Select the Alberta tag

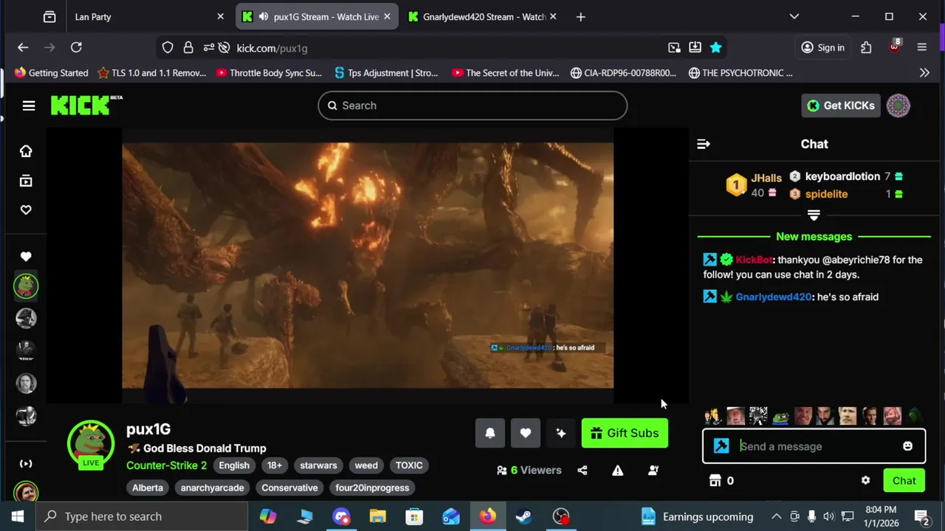[x=148, y=487]
